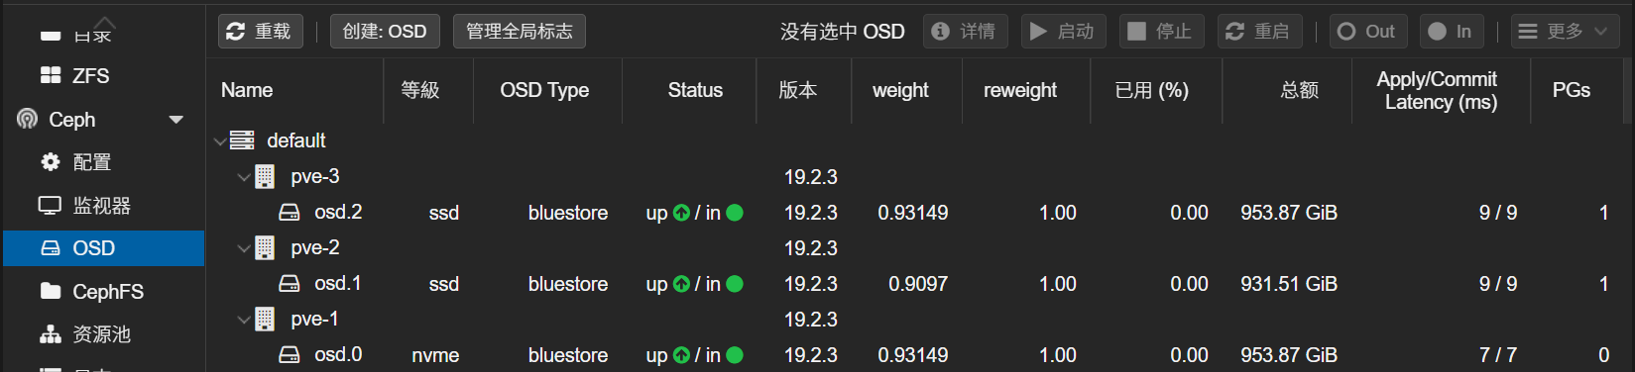1635x372 pixels.
Task: Click osd.1 green in status dot
Action: (735, 284)
